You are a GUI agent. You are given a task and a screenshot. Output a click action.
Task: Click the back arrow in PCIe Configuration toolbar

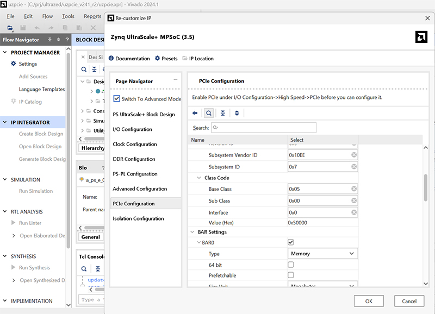195,113
